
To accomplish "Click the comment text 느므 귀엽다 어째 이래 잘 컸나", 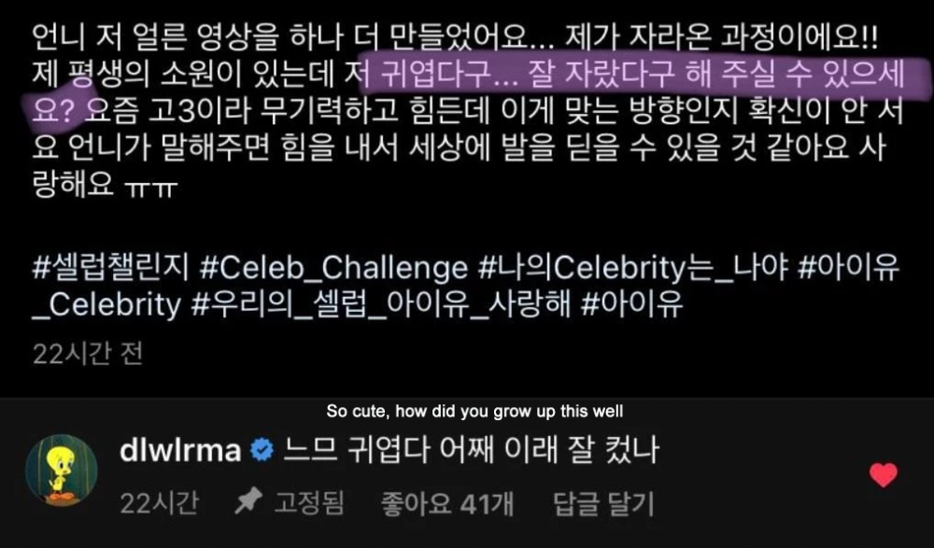I will pyautogui.click(x=471, y=450).
